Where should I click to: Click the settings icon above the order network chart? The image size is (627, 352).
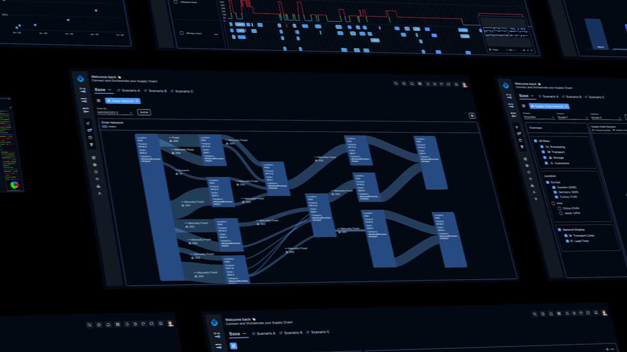coord(472,116)
